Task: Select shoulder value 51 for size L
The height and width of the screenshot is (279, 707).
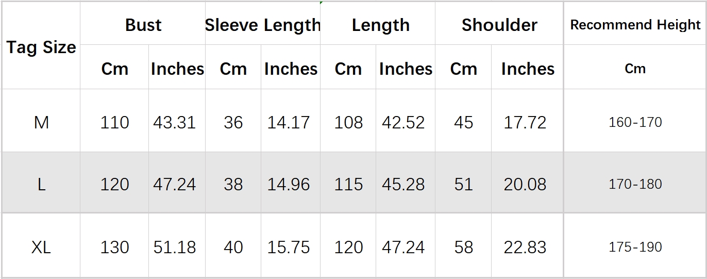Action: click(x=463, y=185)
